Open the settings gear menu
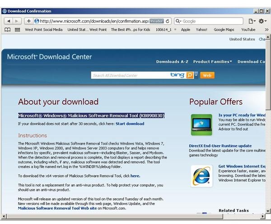The image size is (271, 224). pos(262,21)
